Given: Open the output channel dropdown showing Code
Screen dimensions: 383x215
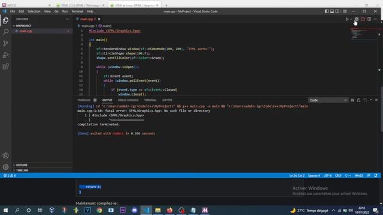Looking at the screenshot, I should pos(328,100).
